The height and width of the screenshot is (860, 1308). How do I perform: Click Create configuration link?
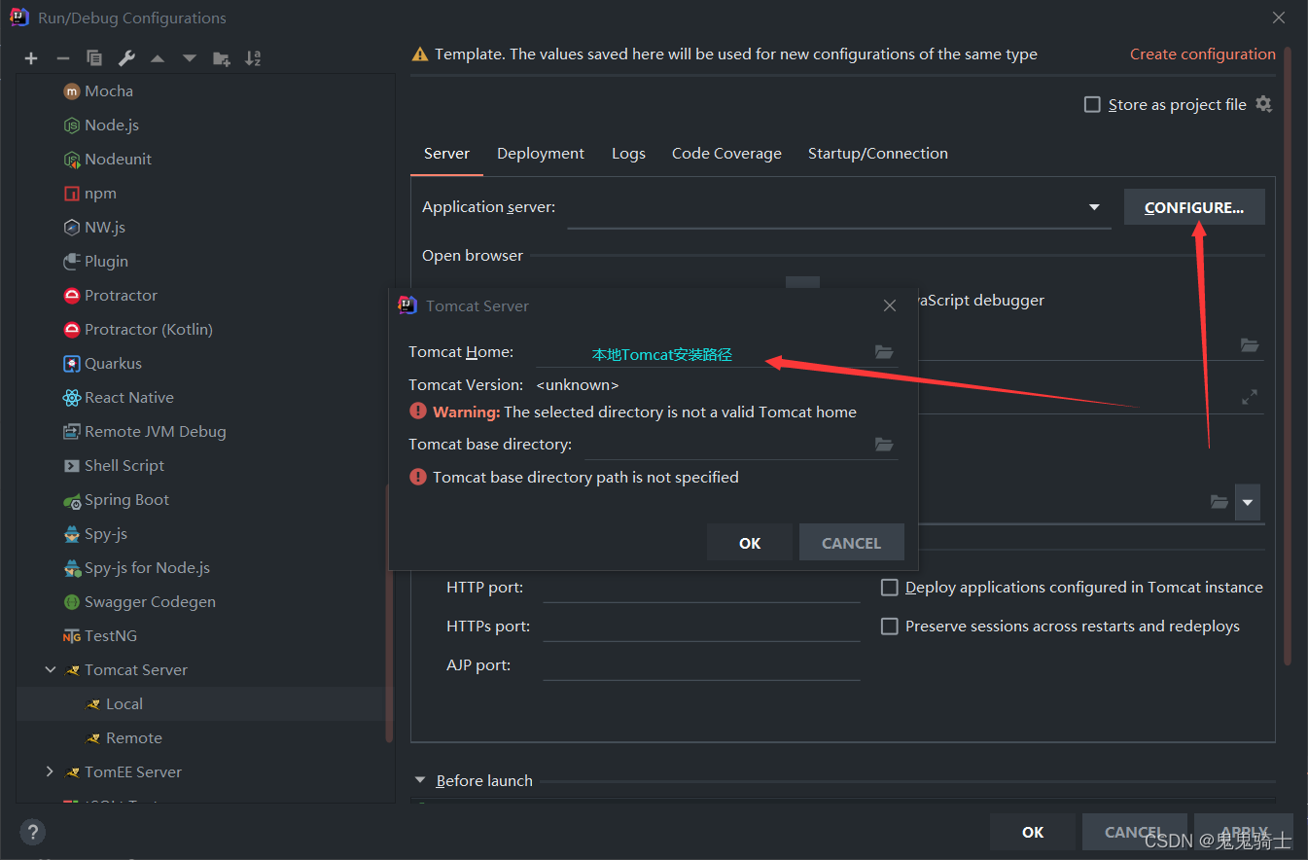point(1202,54)
